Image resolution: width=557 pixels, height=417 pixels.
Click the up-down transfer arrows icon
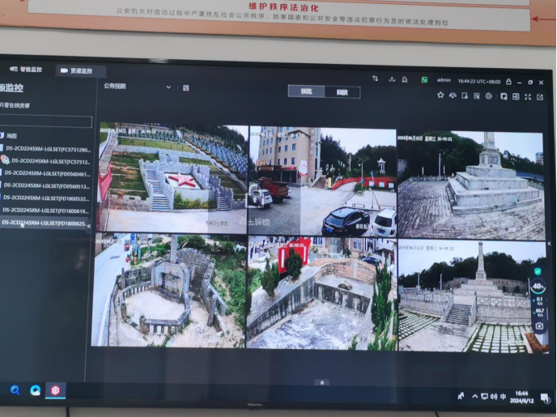pos(375,79)
